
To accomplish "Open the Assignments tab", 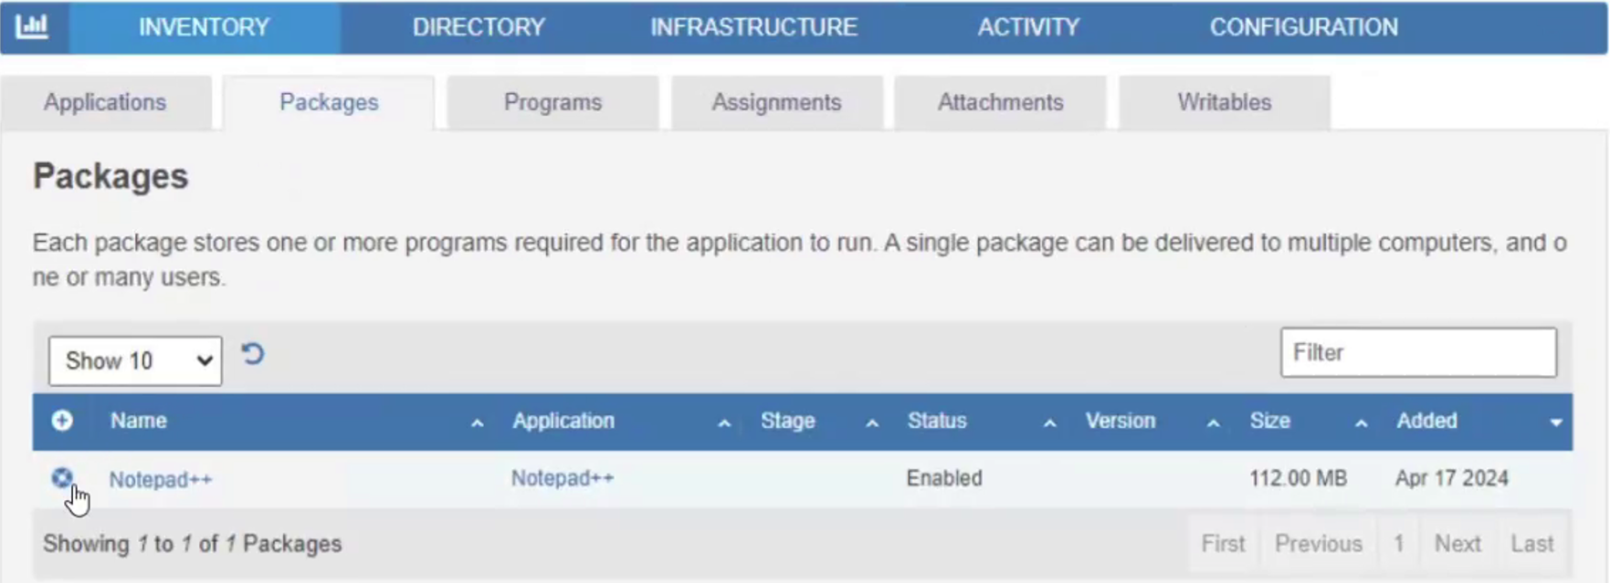I will (x=776, y=102).
